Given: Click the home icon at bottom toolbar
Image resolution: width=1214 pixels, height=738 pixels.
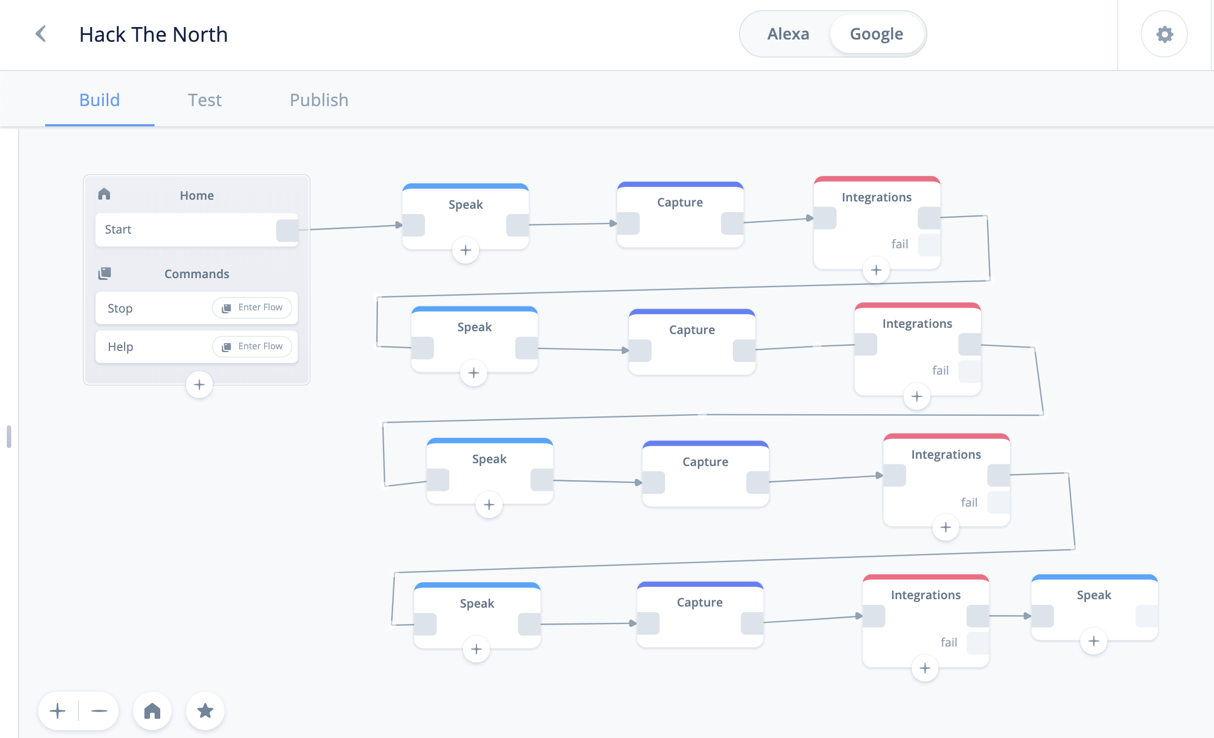Looking at the screenshot, I should tap(152, 711).
